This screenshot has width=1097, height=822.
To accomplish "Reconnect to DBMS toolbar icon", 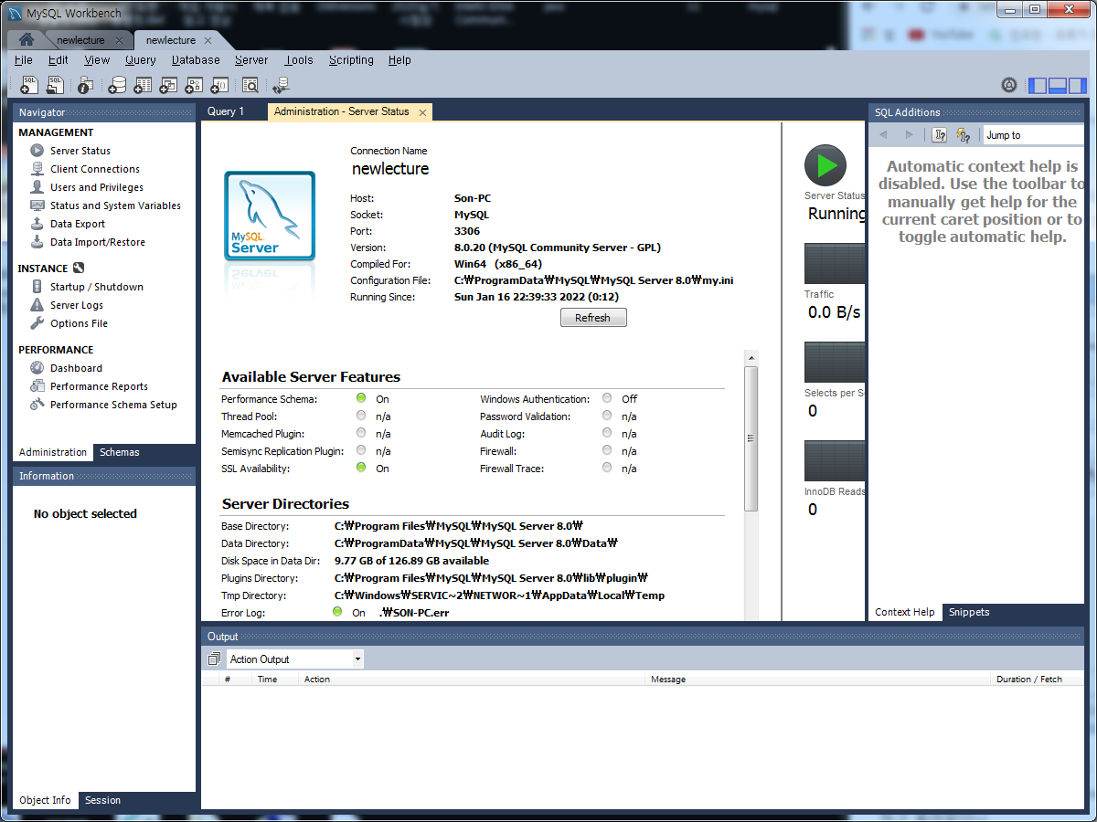I will tap(281, 85).
